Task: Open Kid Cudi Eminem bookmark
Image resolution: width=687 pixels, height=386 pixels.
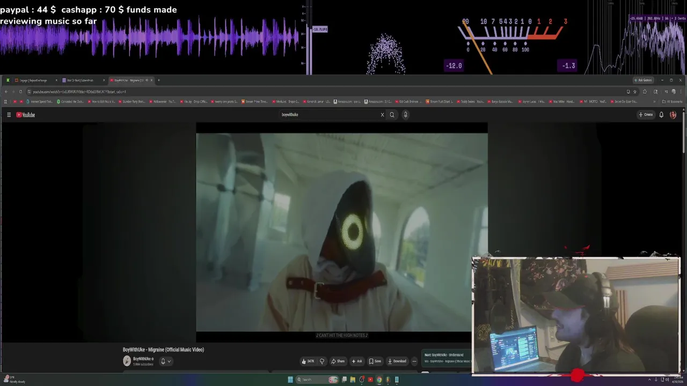Action: click(x=409, y=101)
